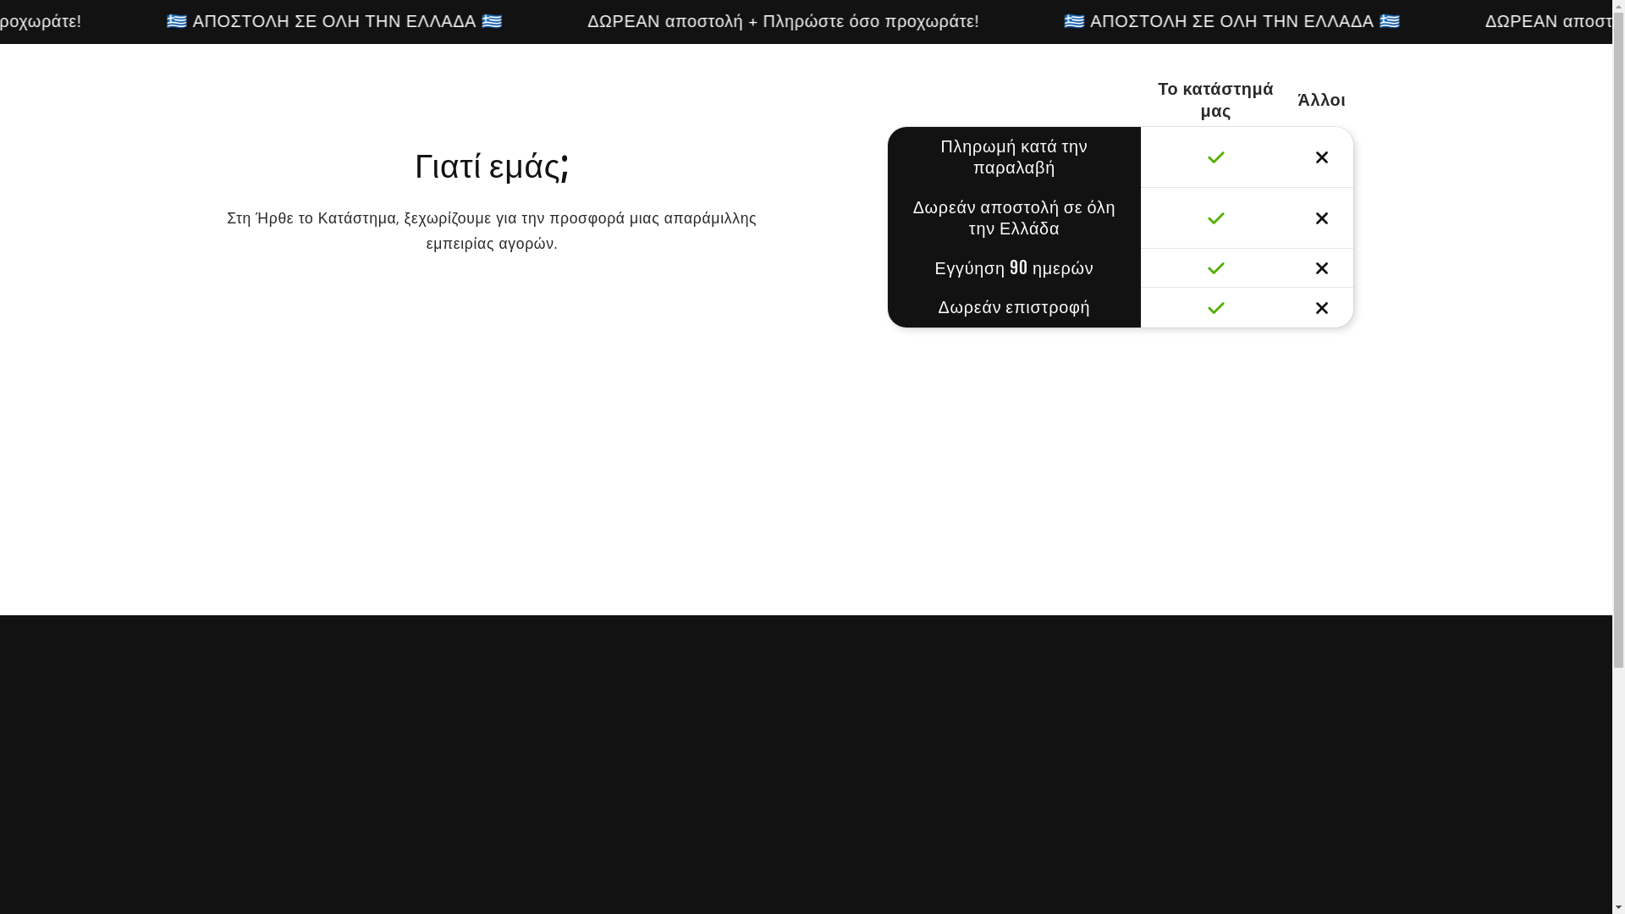Click green checkmark in Εγγύηση 90 ημερών row
This screenshot has height=914, width=1625.
pos(1215,268)
